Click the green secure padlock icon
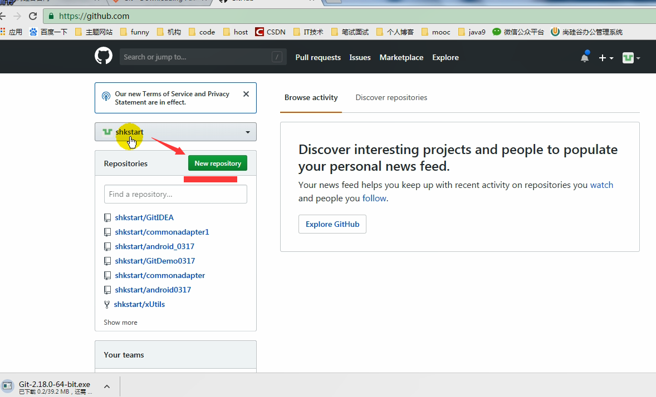The width and height of the screenshot is (656, 397). [x=51, y=16]
